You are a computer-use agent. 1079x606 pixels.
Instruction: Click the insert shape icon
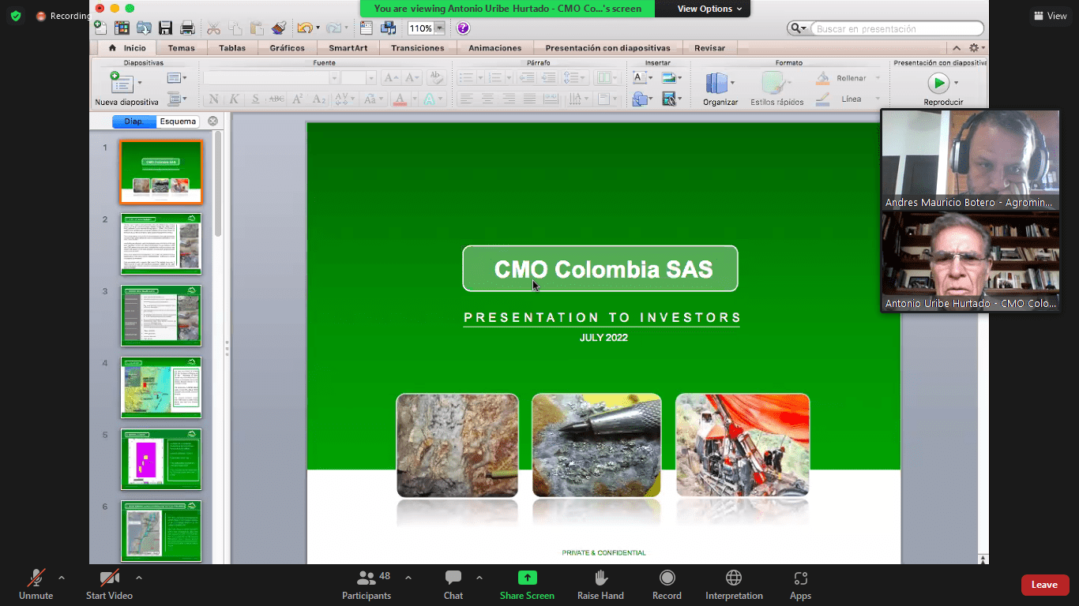pyautogui.click(x=640, y=99)
